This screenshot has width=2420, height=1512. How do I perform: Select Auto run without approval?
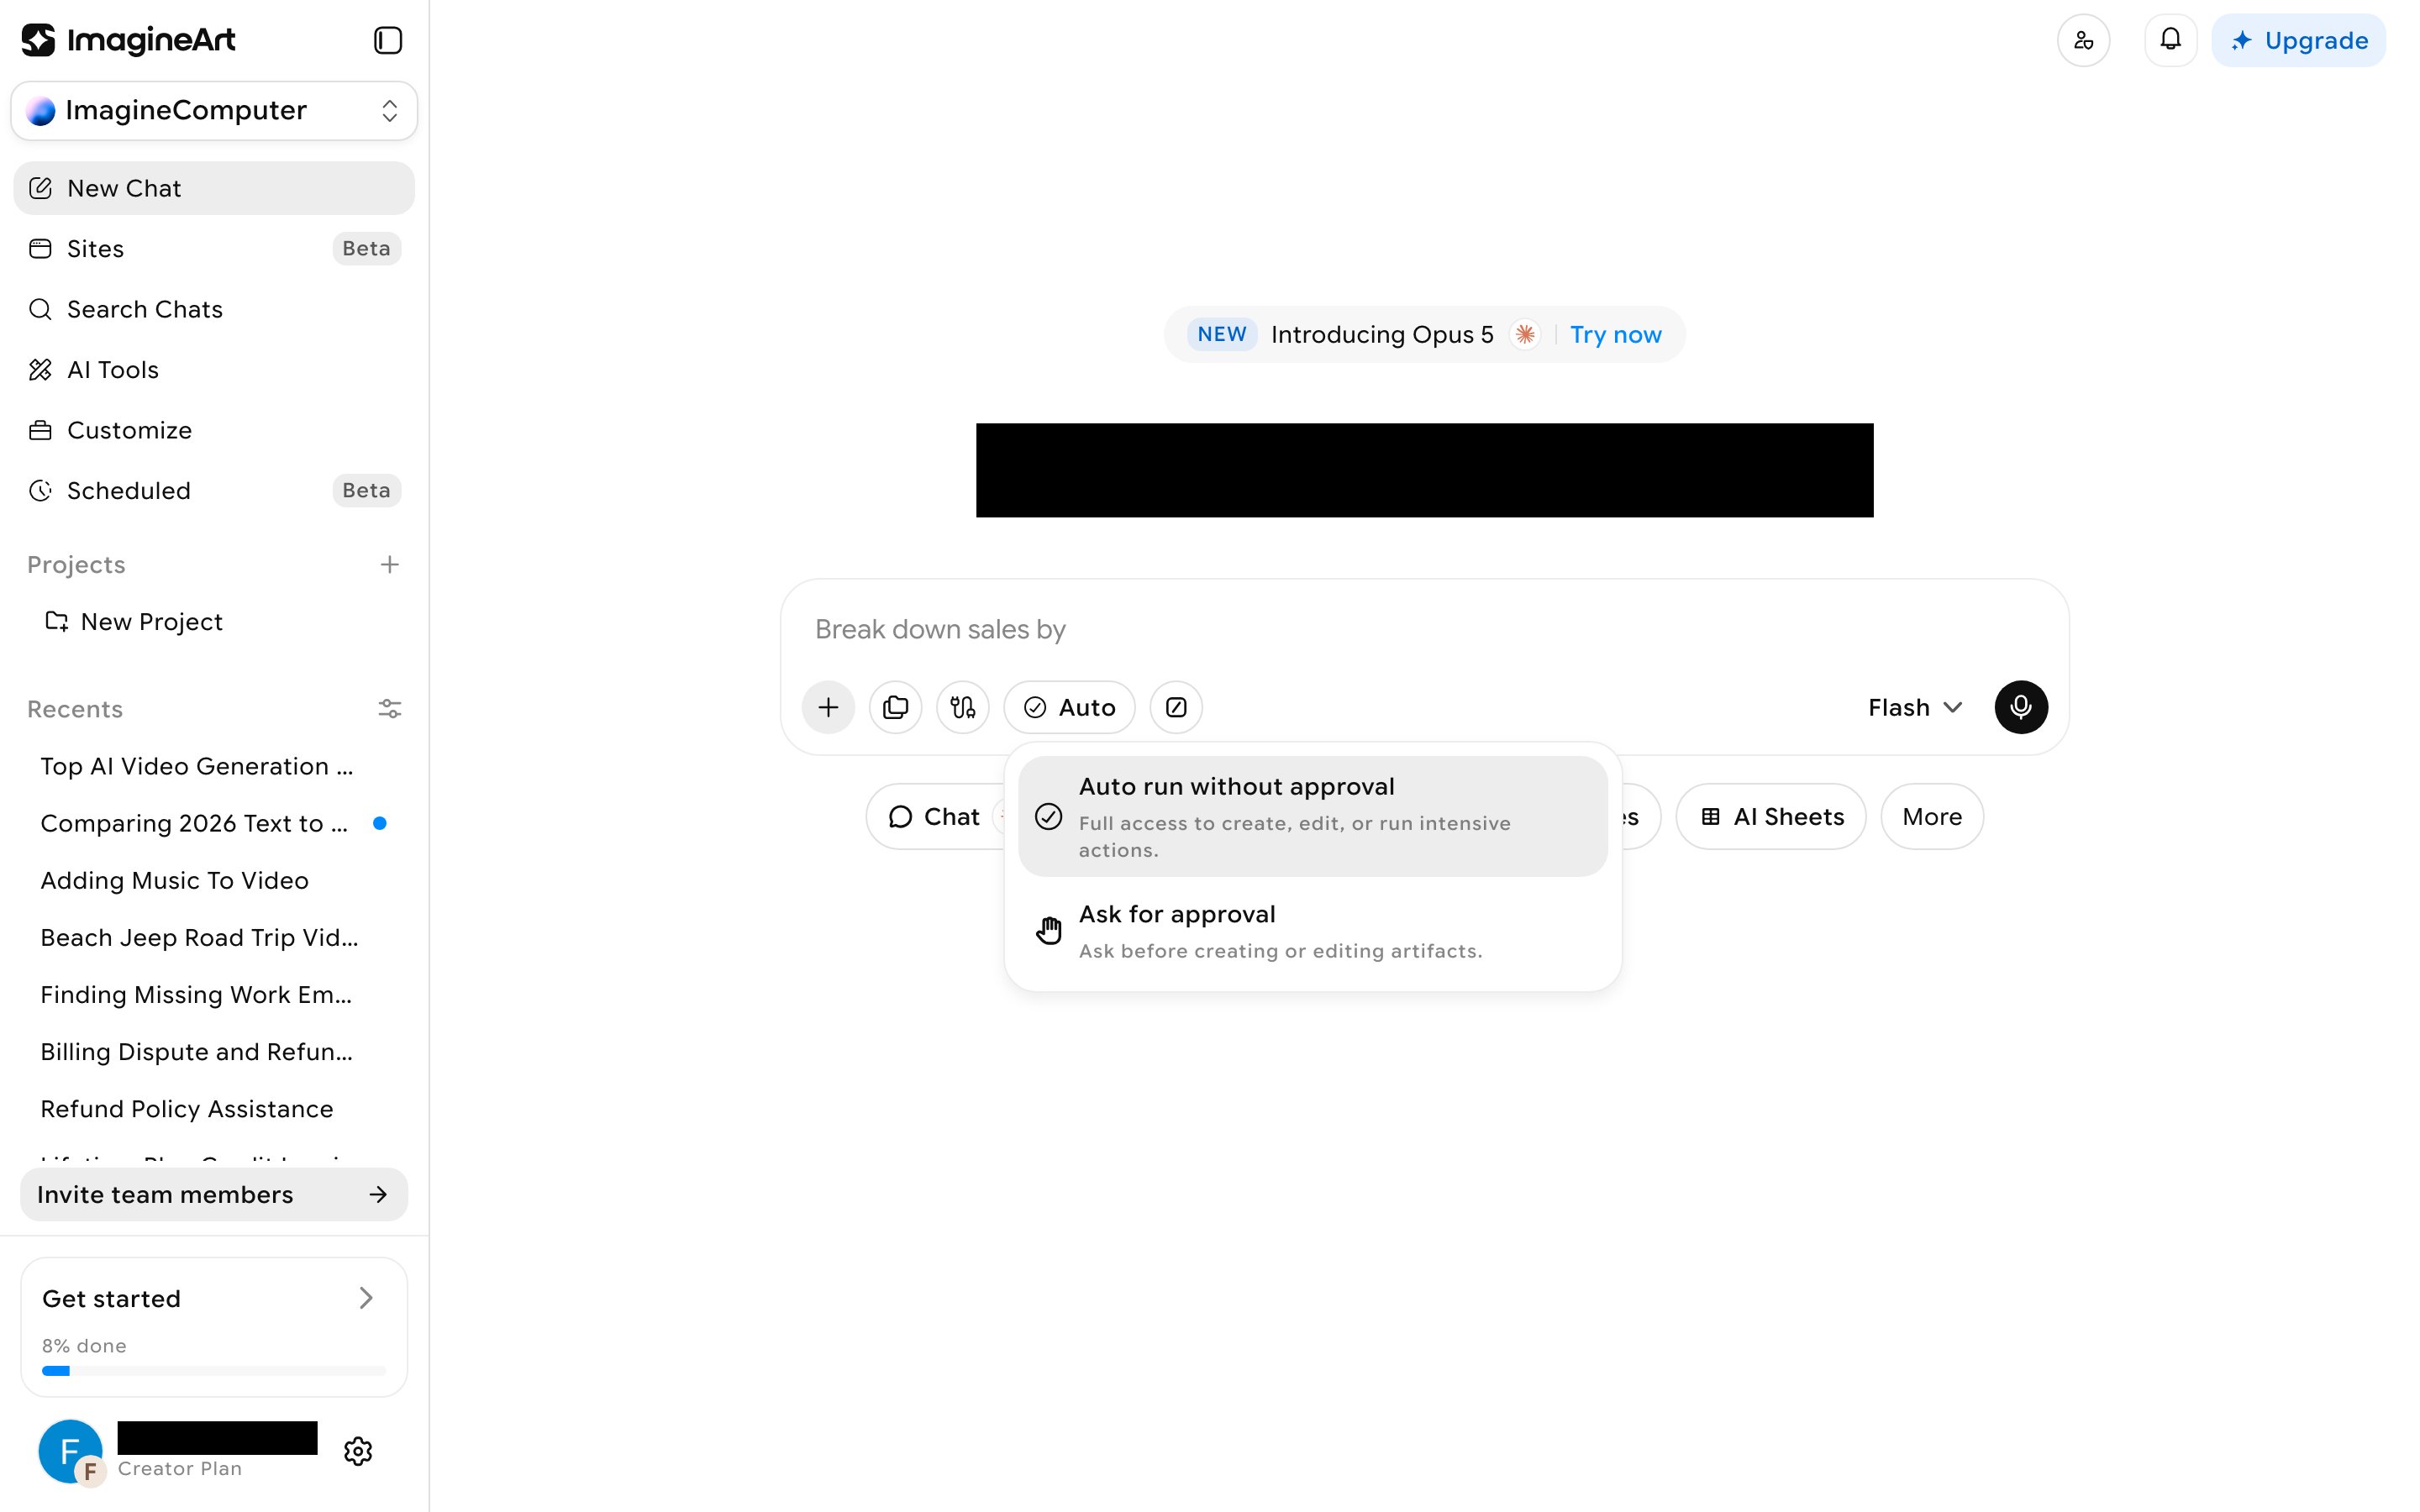[1312, 816]
